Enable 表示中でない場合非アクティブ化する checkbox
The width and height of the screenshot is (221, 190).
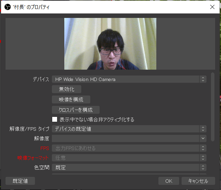tap(55, 119)
